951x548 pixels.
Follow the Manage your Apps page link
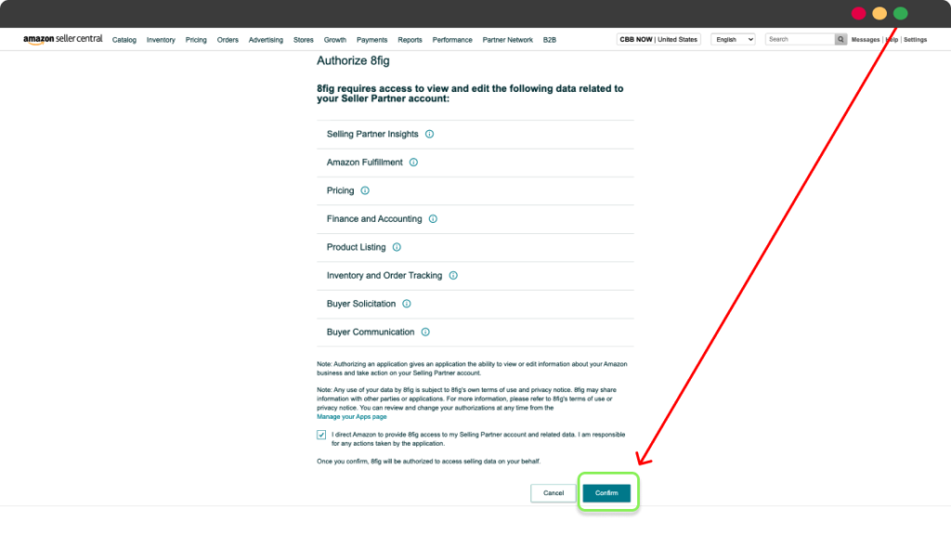coord(351,417)
